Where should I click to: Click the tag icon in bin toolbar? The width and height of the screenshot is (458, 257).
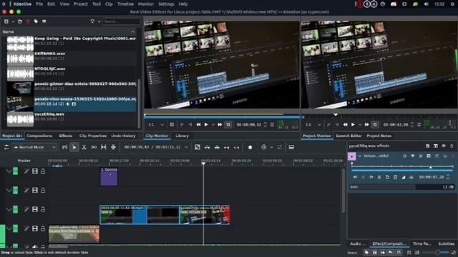[36, 21]
